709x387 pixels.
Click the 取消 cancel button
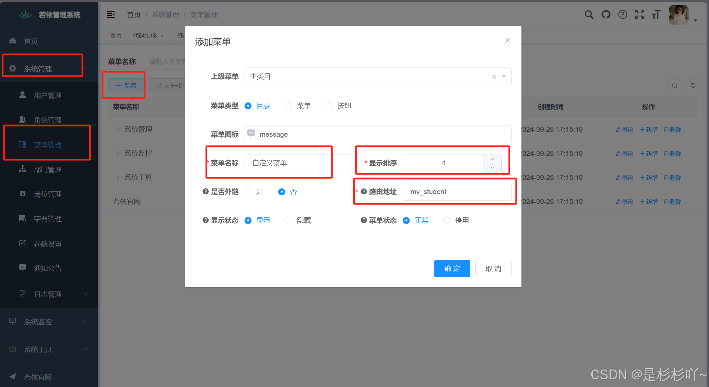[x=493, y=268]
